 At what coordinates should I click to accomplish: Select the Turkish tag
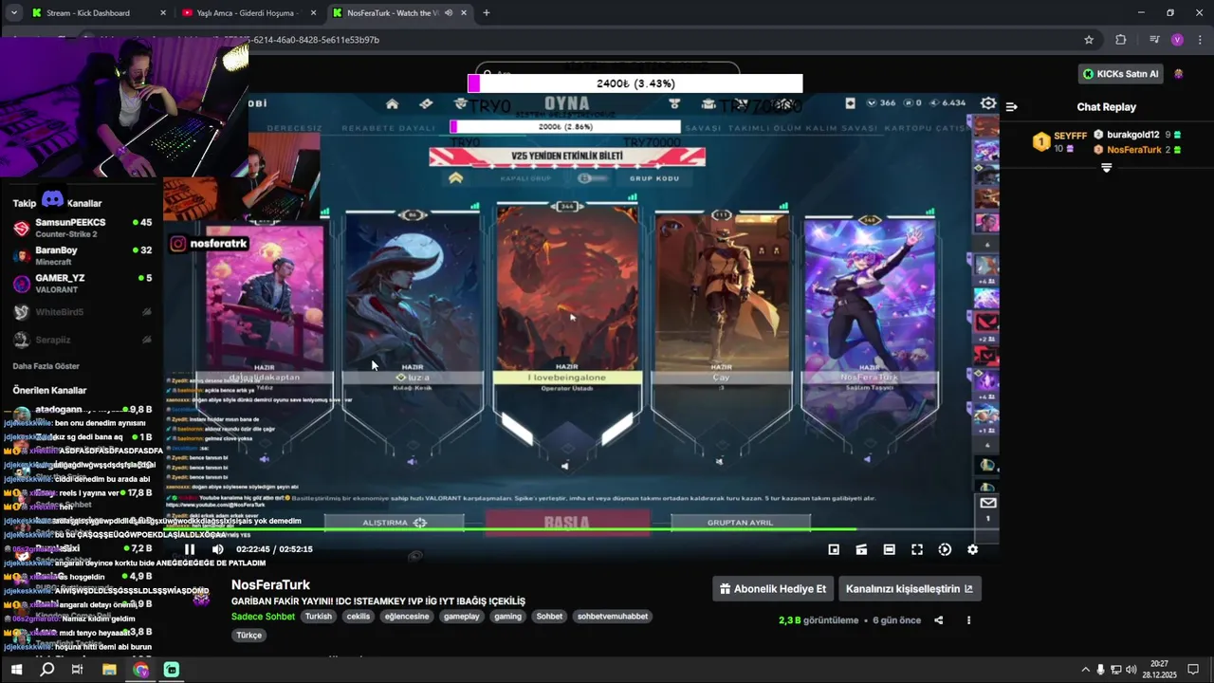[319, 617]
